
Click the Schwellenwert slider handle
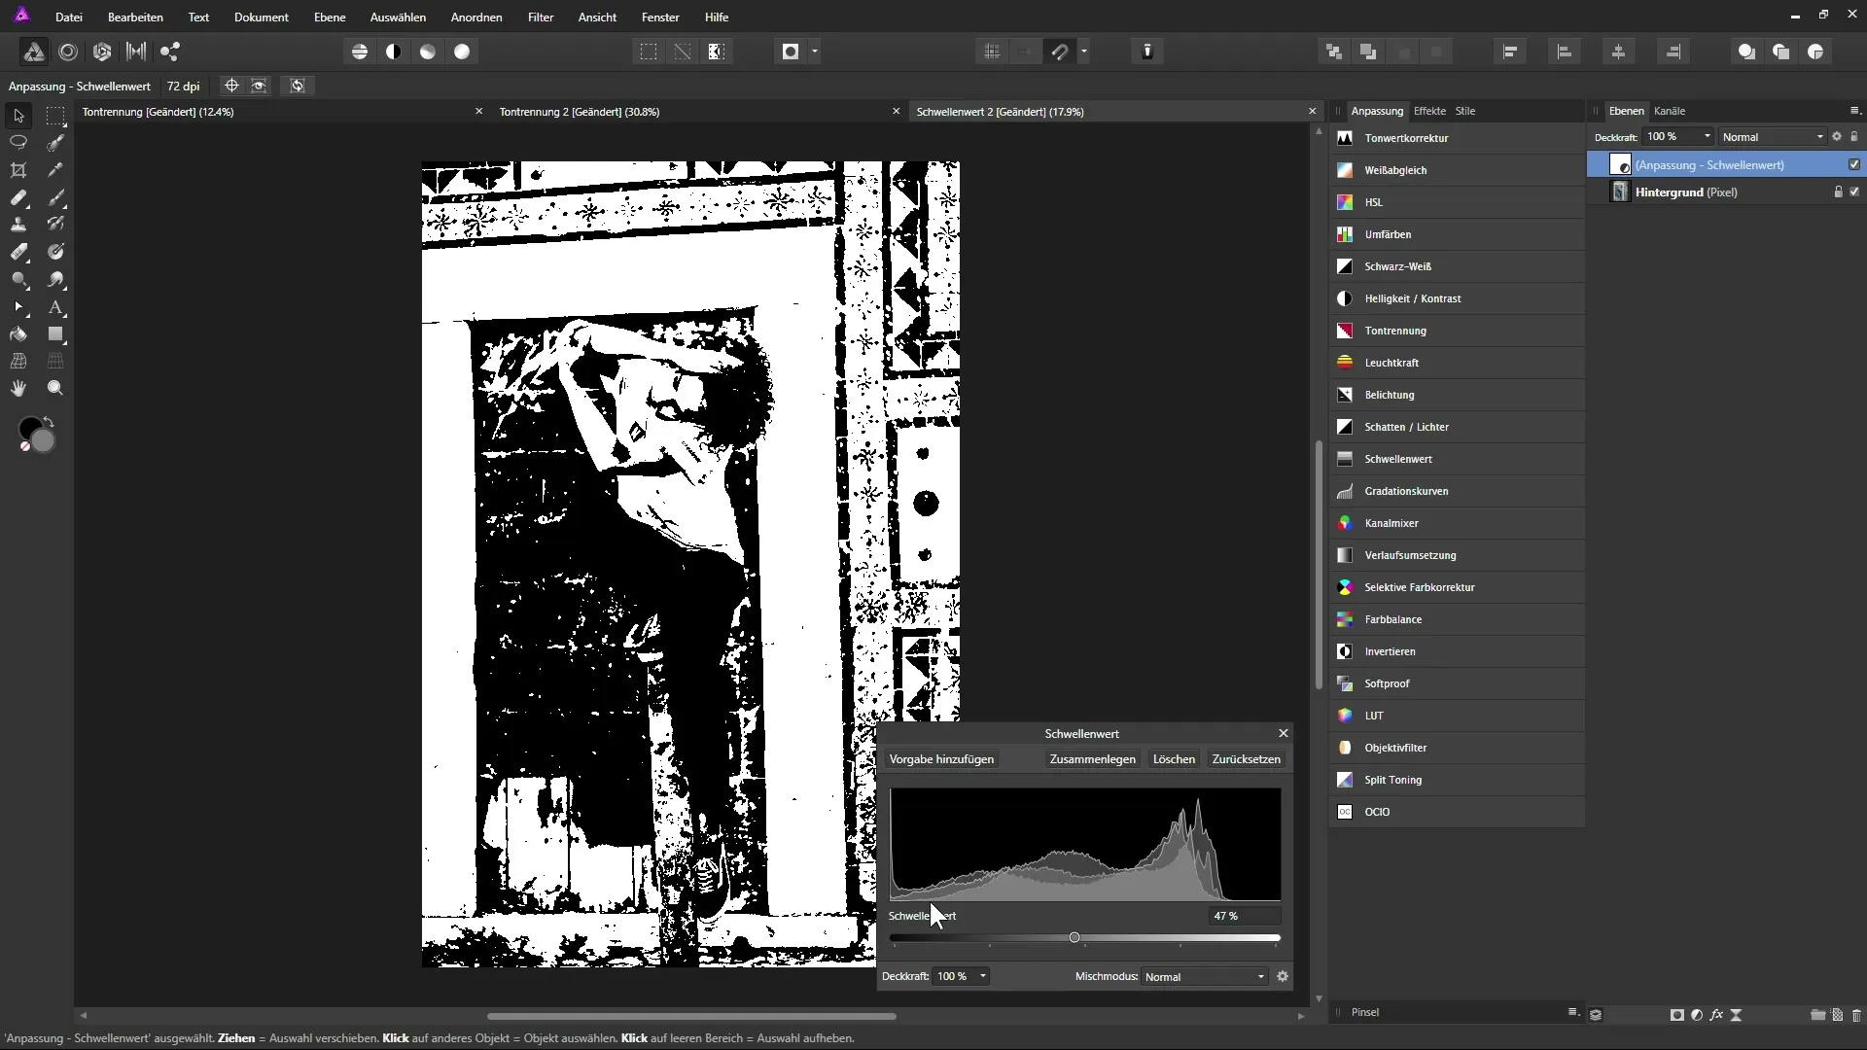click(x=1074, y=937)
